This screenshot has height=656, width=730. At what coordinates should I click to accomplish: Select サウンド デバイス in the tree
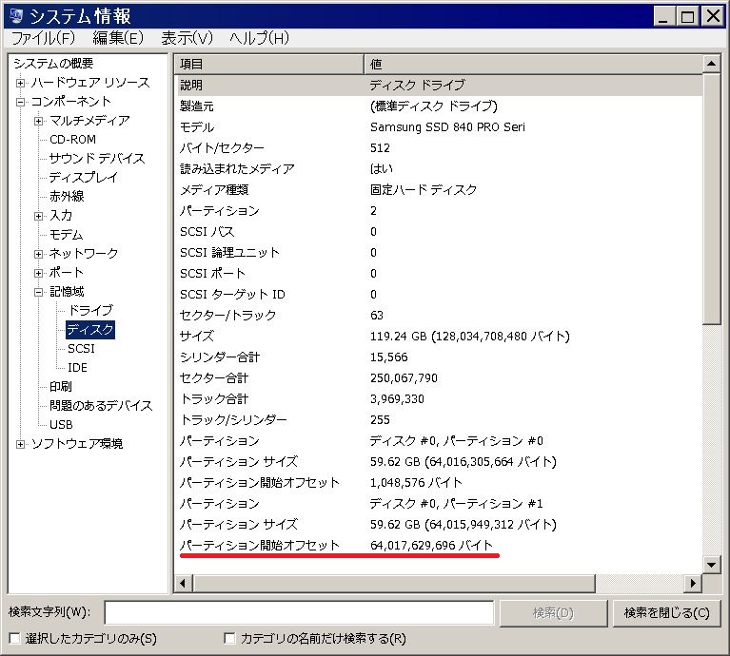pos(97,159)
